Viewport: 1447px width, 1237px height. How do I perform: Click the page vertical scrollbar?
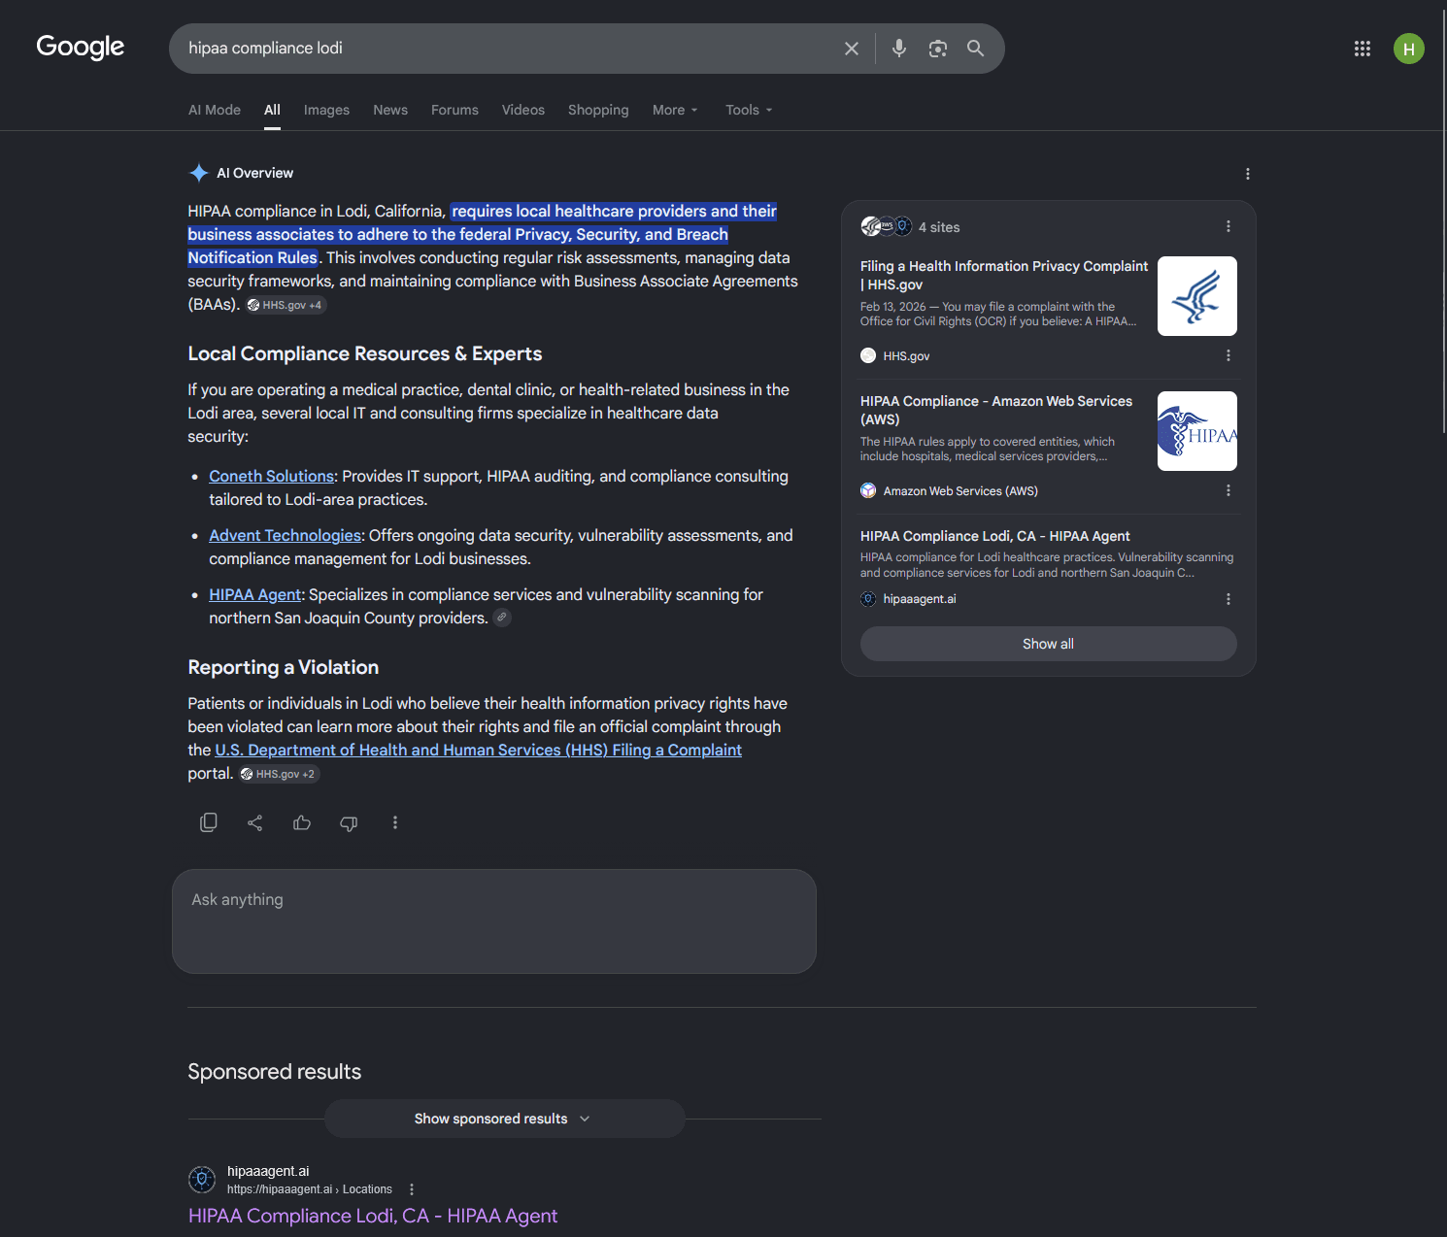1443,223
